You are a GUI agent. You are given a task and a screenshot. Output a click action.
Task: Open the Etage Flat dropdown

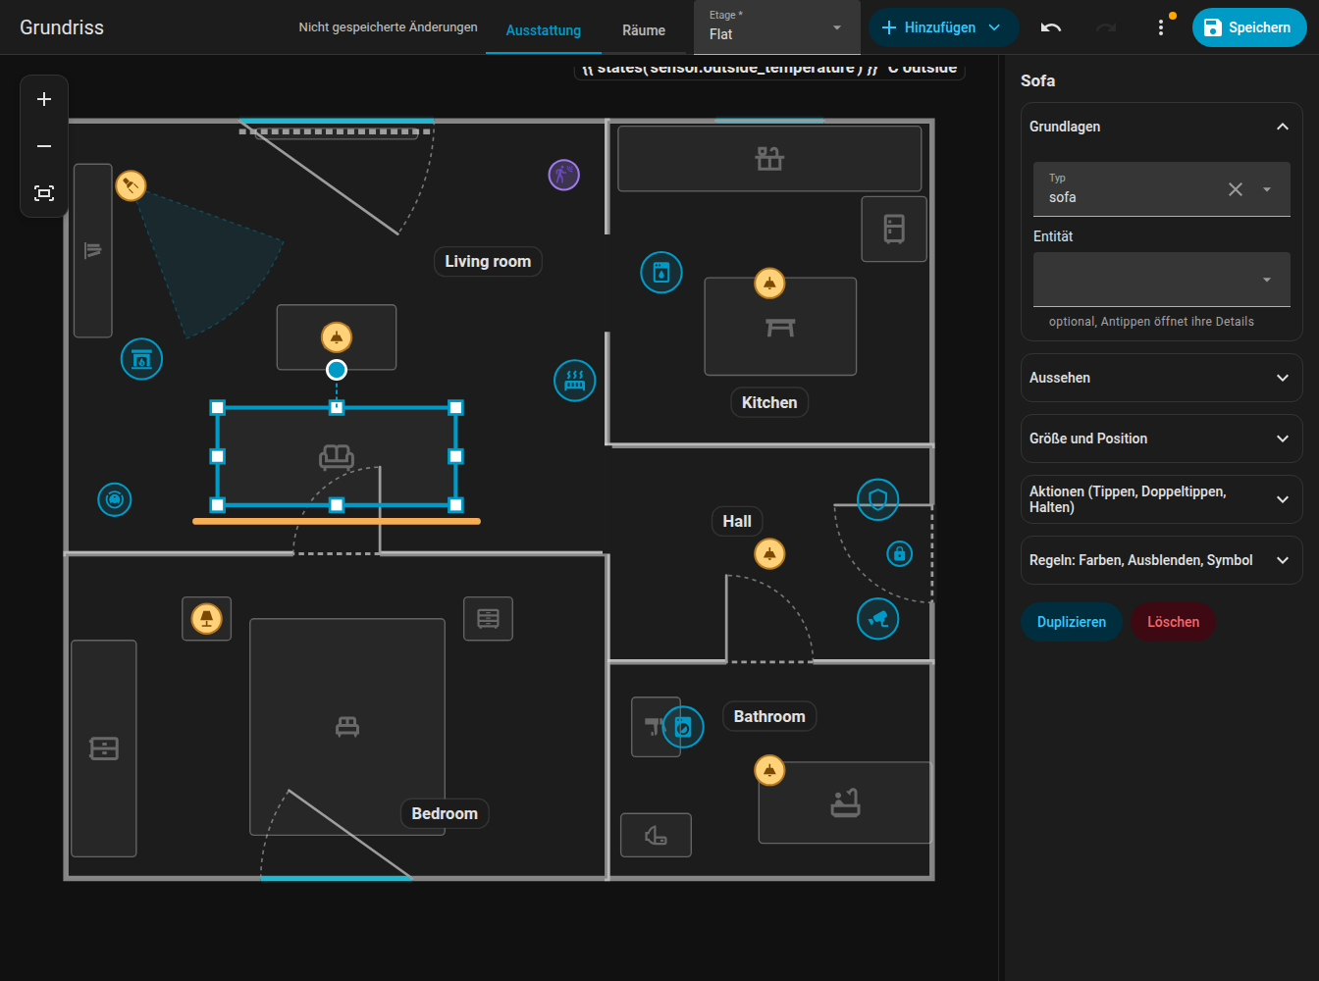[x=776, y=27]
